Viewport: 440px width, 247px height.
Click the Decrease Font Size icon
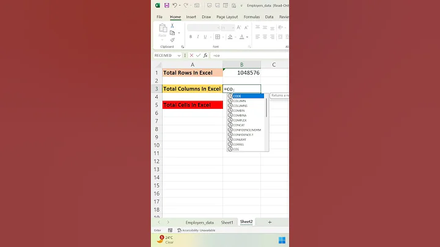point(246,28)
